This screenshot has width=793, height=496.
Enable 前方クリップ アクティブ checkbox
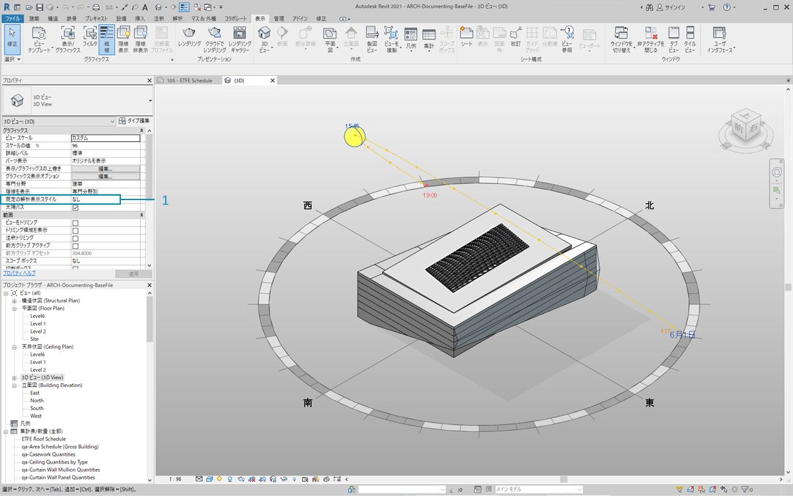pyautogui.click(x=75, y=246)
